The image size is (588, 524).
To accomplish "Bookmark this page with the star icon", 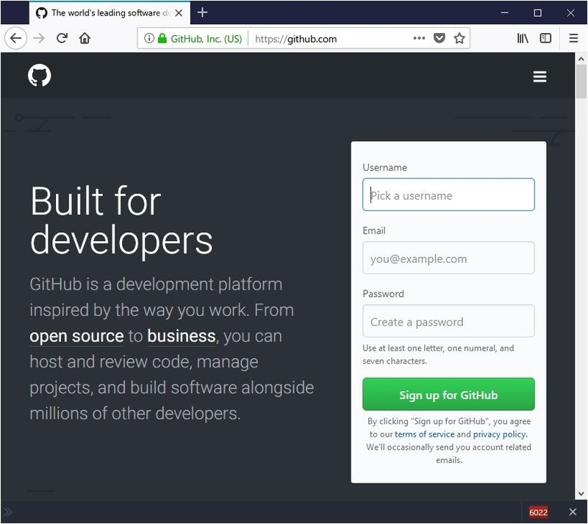I will click(x=459, y=39).
